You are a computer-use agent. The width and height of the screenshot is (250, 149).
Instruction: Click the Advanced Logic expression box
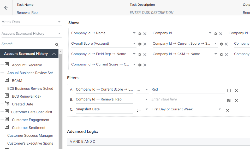click(158, 141)
